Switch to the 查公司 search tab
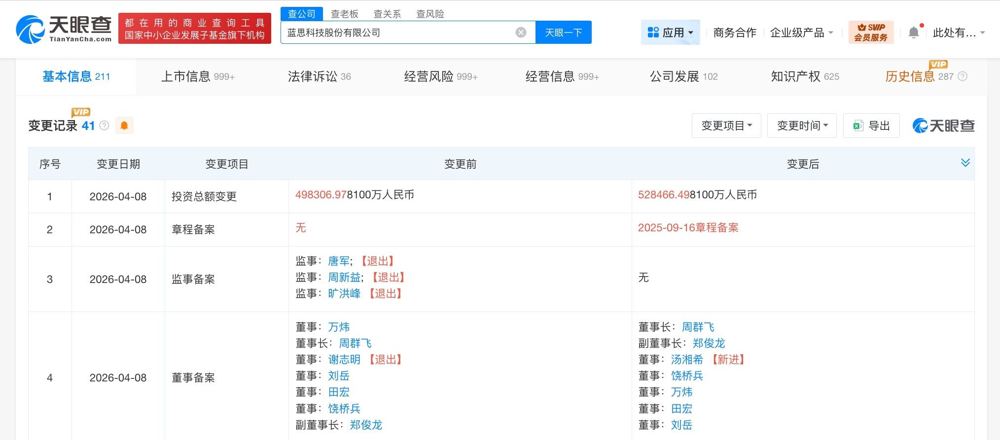The image size is (1000, 440). click(302, 14)
